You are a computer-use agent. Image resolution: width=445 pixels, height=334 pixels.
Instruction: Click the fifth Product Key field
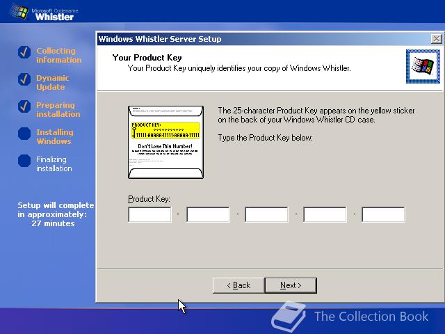tap(383, 214)
